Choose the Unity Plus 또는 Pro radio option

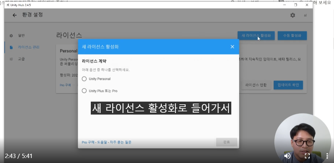84,91
